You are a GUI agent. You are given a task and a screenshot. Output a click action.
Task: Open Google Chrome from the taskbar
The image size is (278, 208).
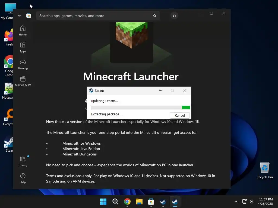click(127, 201)
